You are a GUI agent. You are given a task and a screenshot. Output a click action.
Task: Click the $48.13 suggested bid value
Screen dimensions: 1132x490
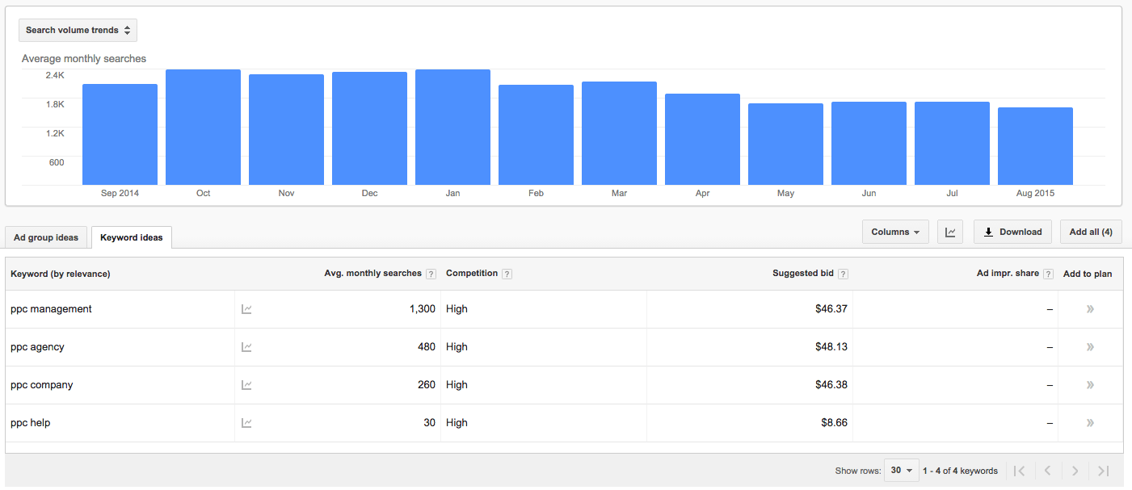pos(831,347)
